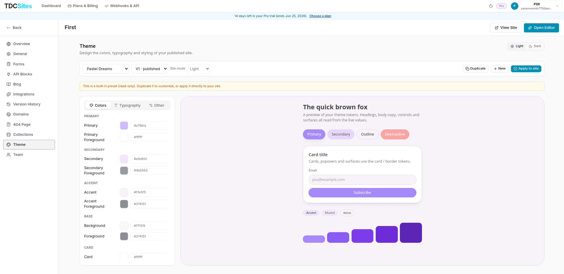The width and height of the screenshot is (564, 274).
Task: Open the V1 published version dropdown
Action: (150, 69)
